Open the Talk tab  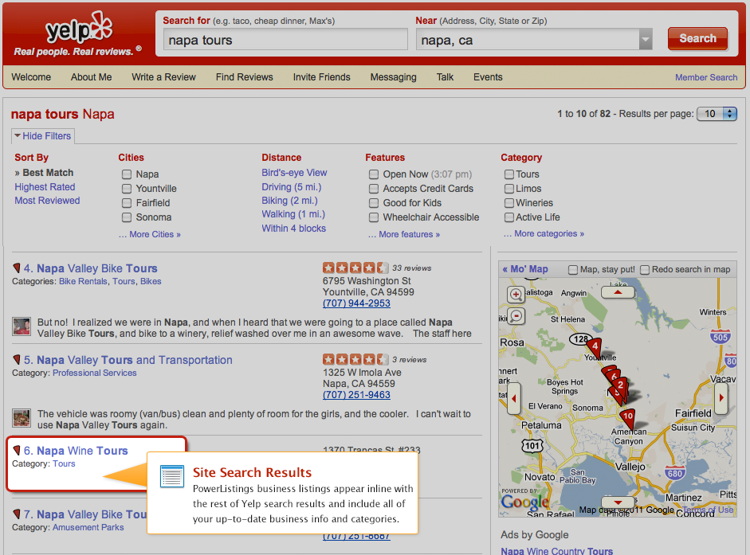pyautogui.click(x=445, y=77)
